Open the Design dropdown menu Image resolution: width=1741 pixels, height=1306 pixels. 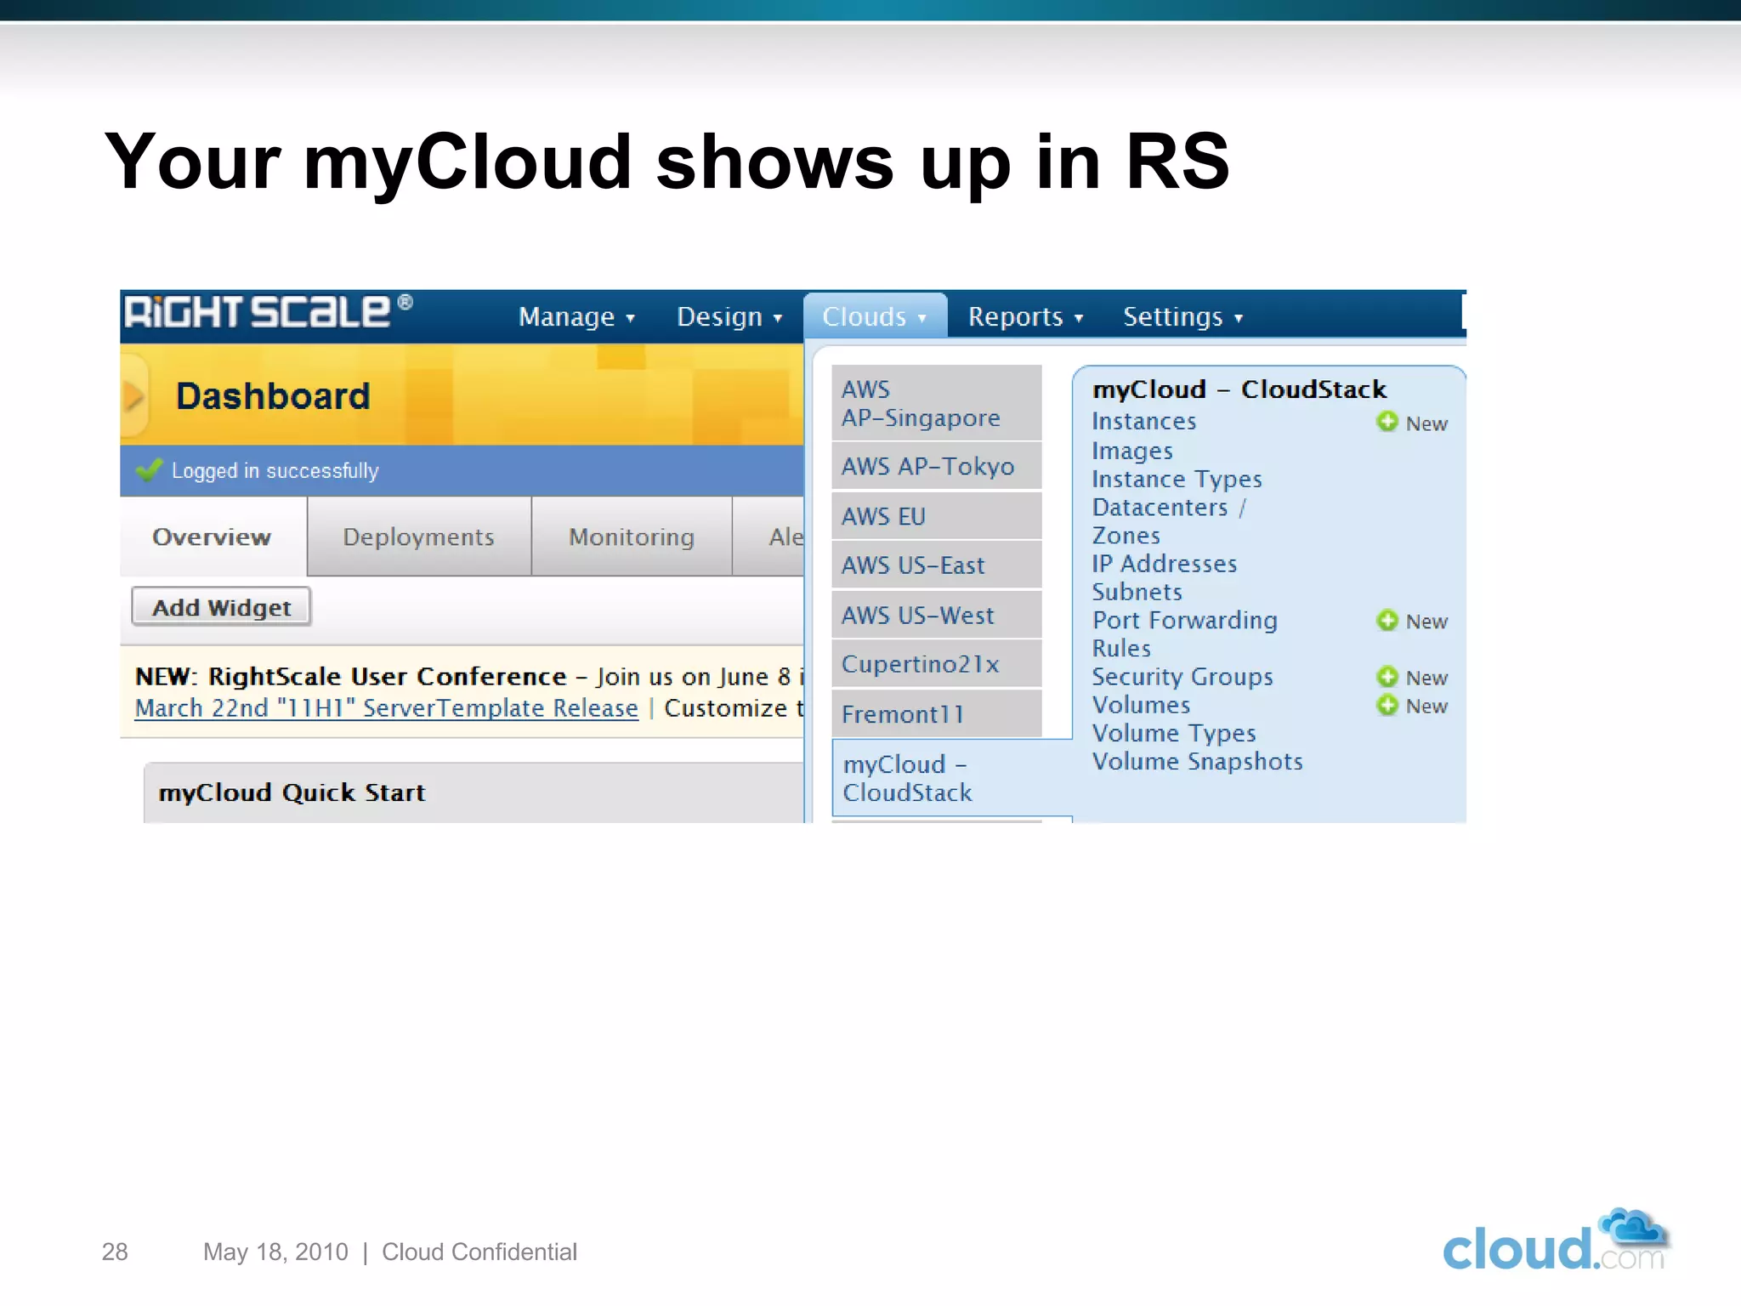pos(729,316)
